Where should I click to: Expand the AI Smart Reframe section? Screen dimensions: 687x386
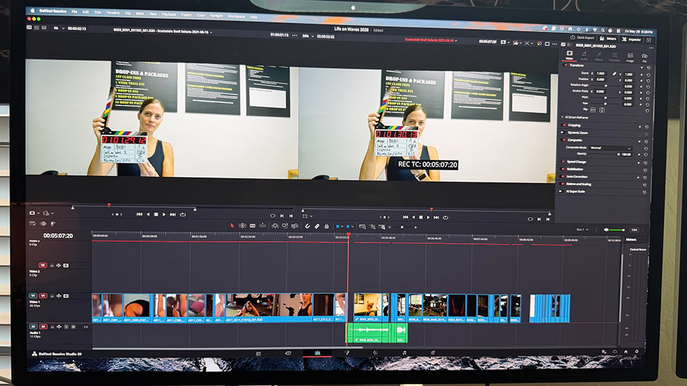(563, 117)
